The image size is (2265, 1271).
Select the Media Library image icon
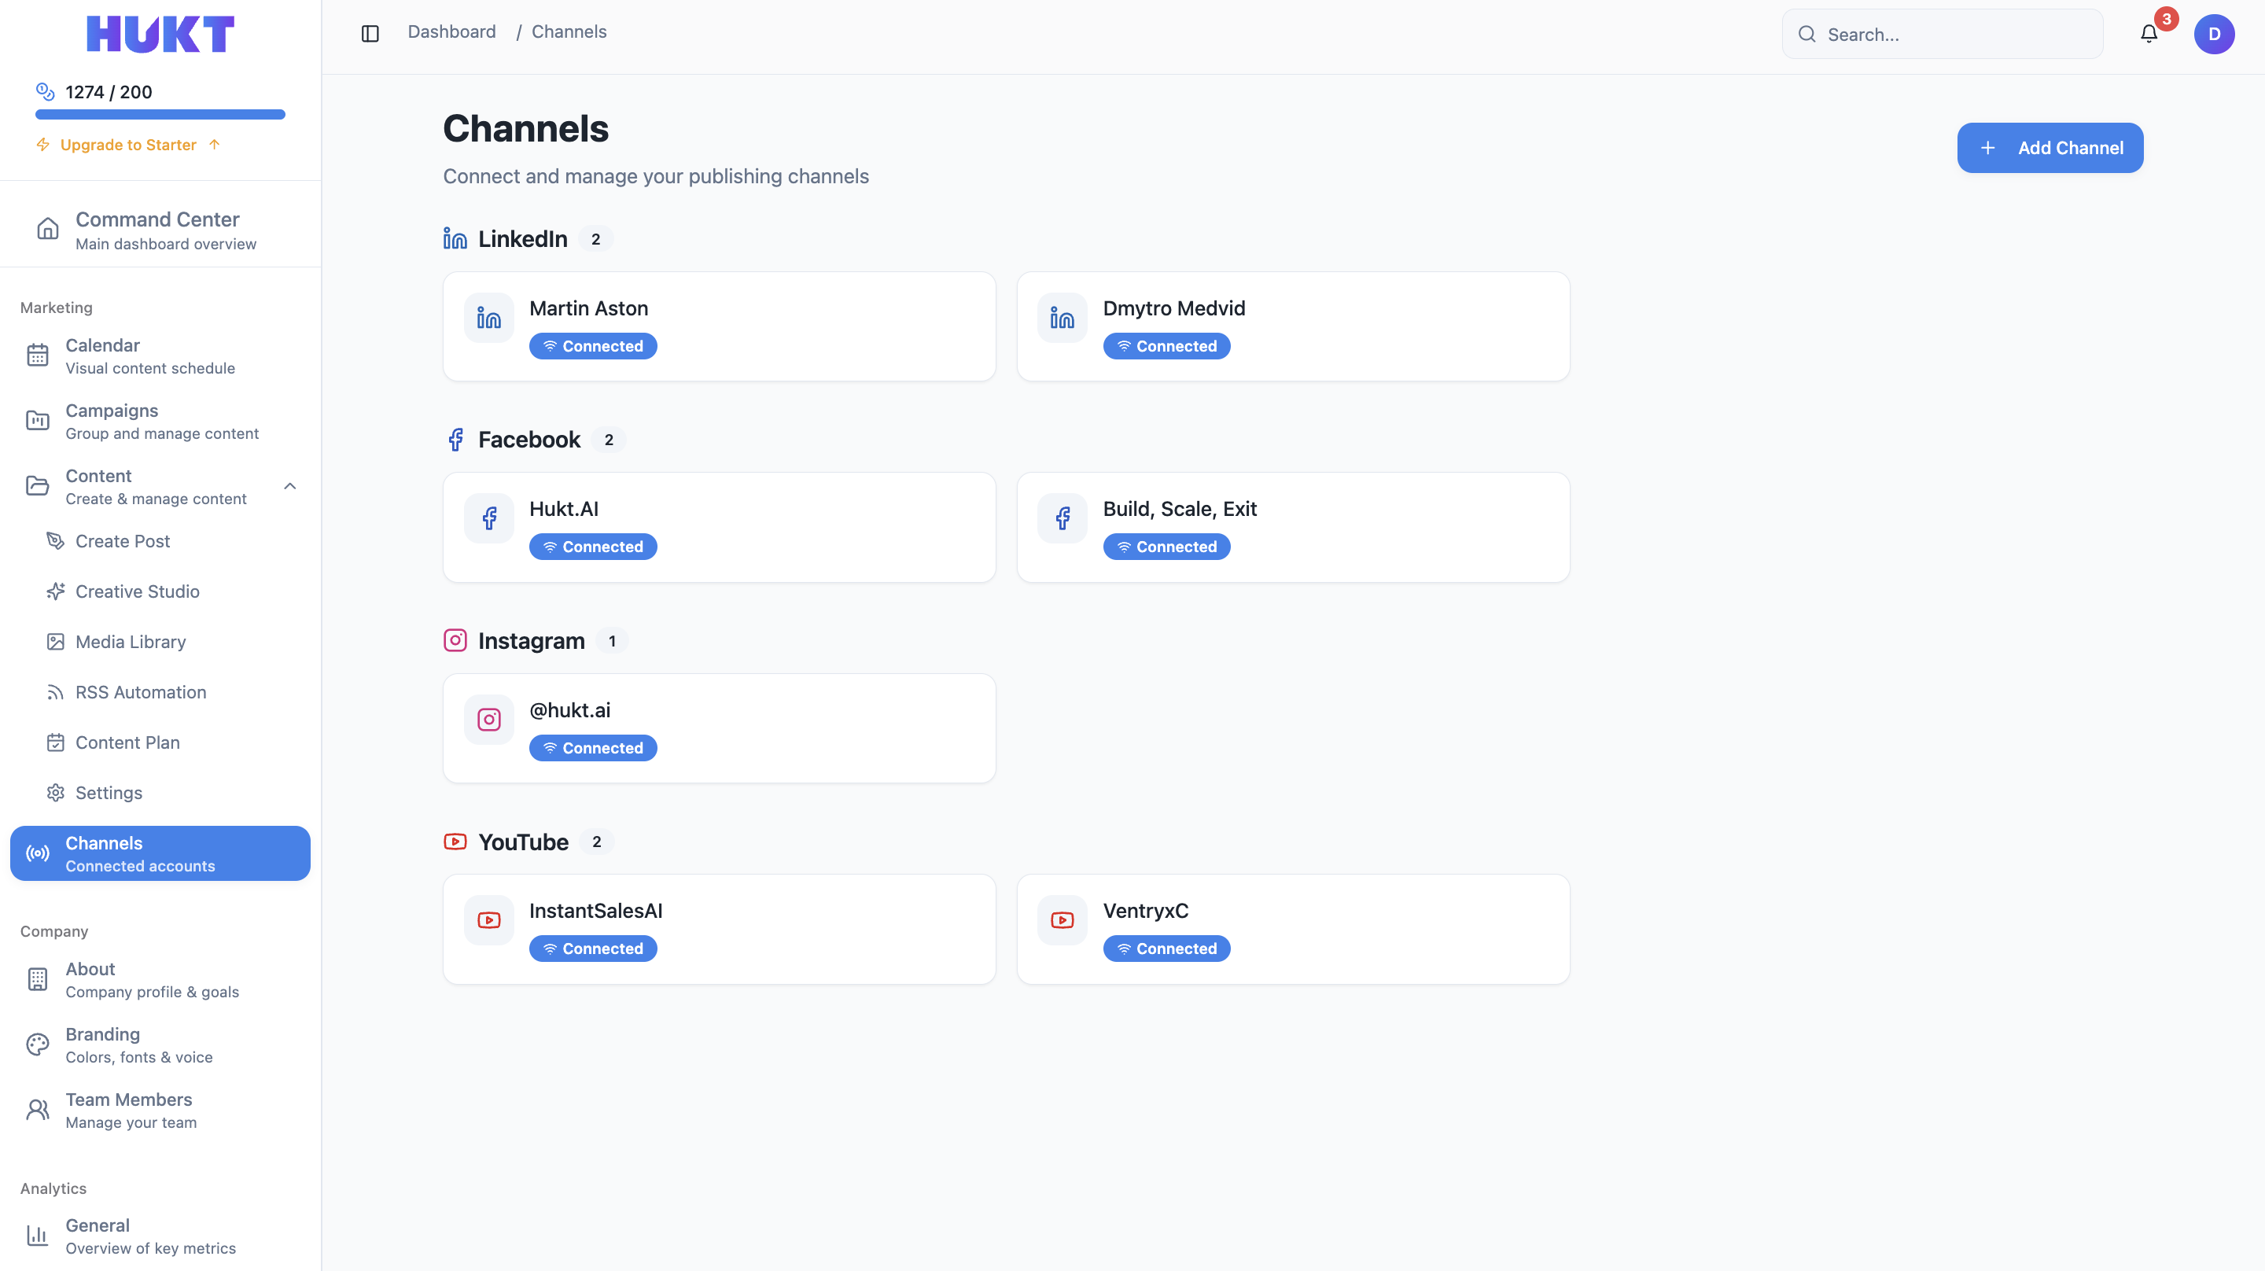pos(55,641)
